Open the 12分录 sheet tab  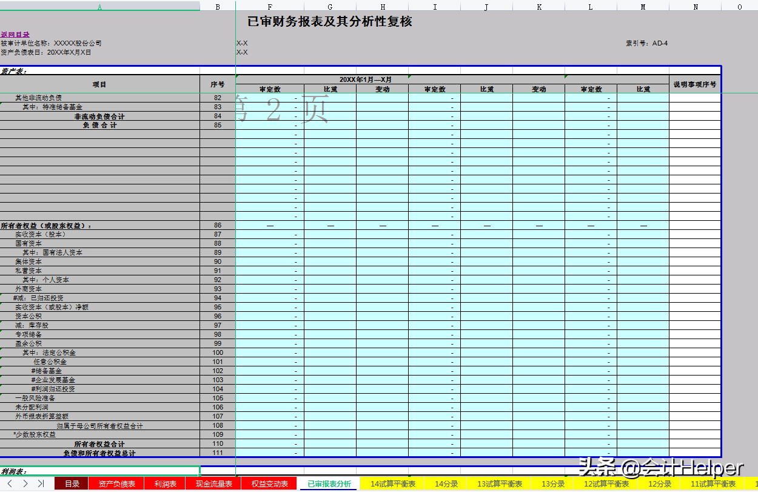(660, 484)
